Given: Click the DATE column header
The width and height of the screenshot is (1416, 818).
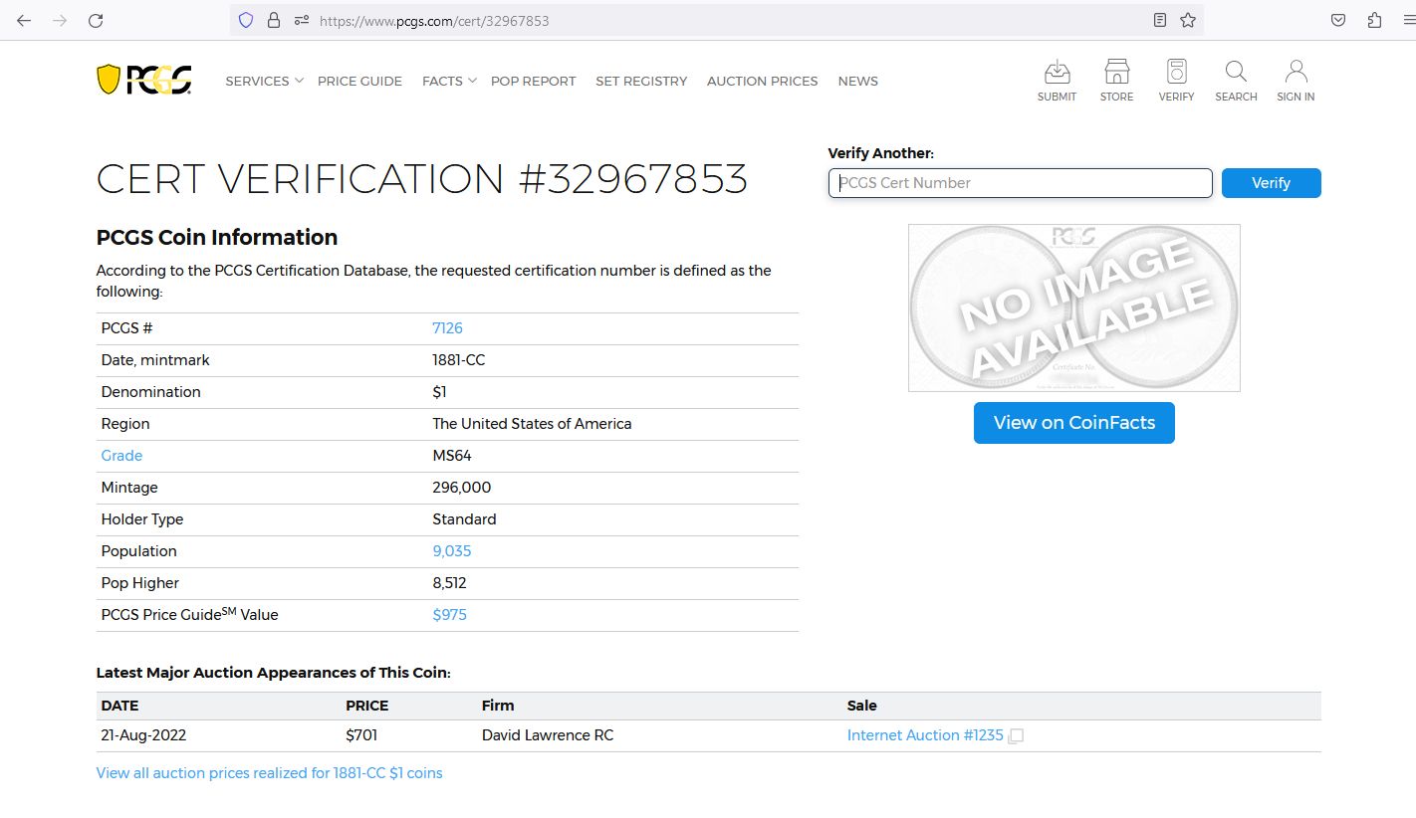Looking at the screenshot, I should tap(119, 706).
